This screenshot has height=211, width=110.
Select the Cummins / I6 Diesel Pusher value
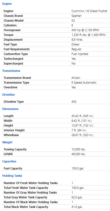click(89, 11)
